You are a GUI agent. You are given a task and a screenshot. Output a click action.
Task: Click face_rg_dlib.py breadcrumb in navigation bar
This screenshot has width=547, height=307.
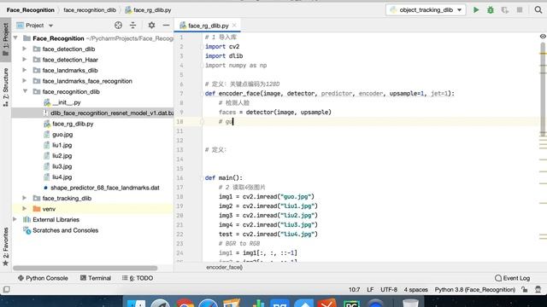[x=148, y=9]
